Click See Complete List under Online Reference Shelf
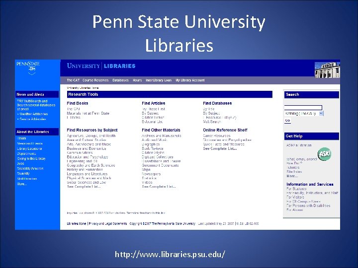Screen dimensions: 358x268 click(220, 148)
